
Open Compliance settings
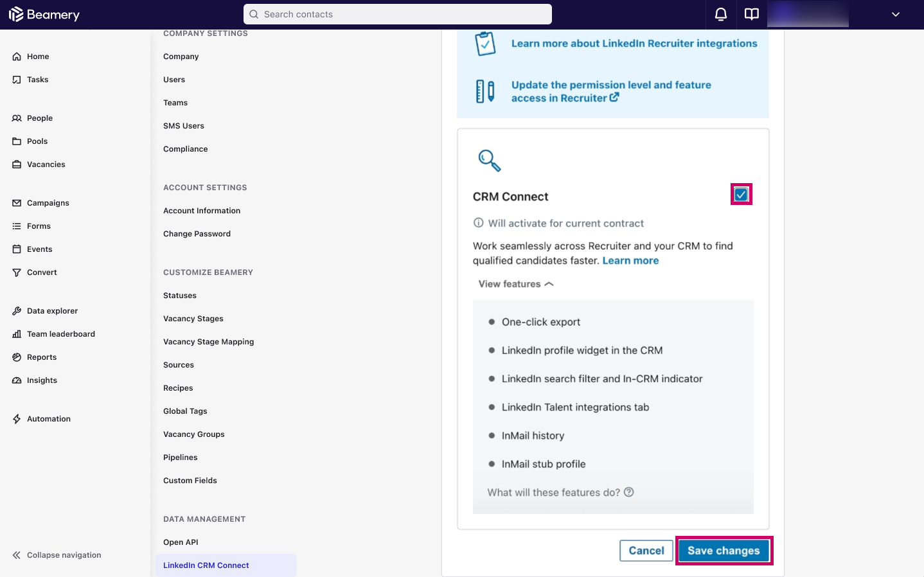tap(186, 149)
